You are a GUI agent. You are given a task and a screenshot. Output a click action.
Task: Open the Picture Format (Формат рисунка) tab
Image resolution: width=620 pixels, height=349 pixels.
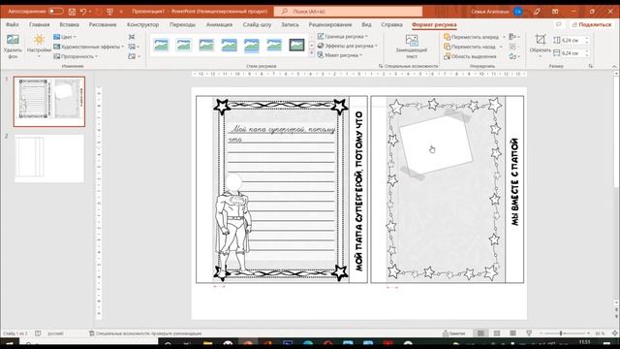click(x=434, y=24)
